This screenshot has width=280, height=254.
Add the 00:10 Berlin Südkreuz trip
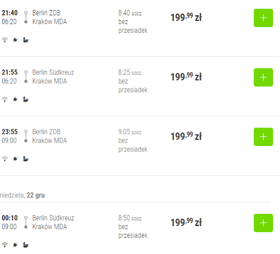[x=263, y=223]
